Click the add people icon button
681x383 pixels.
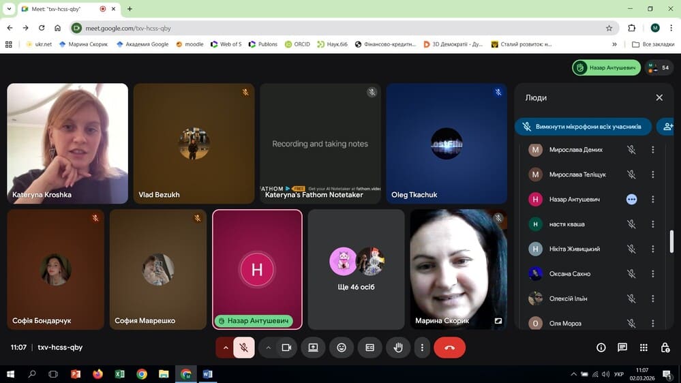click(x=667, y=126)
